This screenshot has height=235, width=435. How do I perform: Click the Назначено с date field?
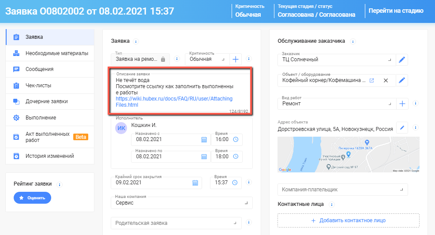tap(171, 140)
